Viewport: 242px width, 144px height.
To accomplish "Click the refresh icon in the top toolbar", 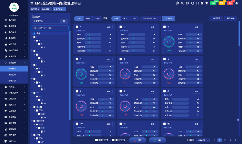I will click(x=192, y=3).
